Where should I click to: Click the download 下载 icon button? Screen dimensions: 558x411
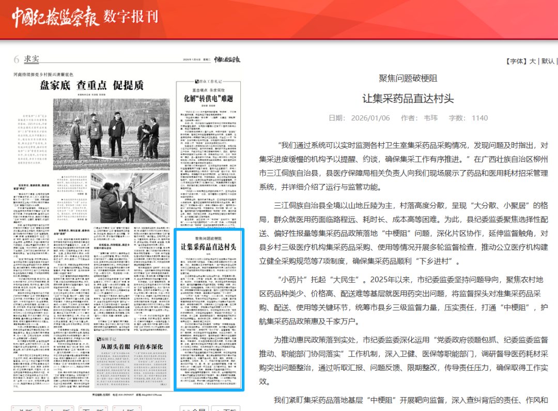point(227,408)
